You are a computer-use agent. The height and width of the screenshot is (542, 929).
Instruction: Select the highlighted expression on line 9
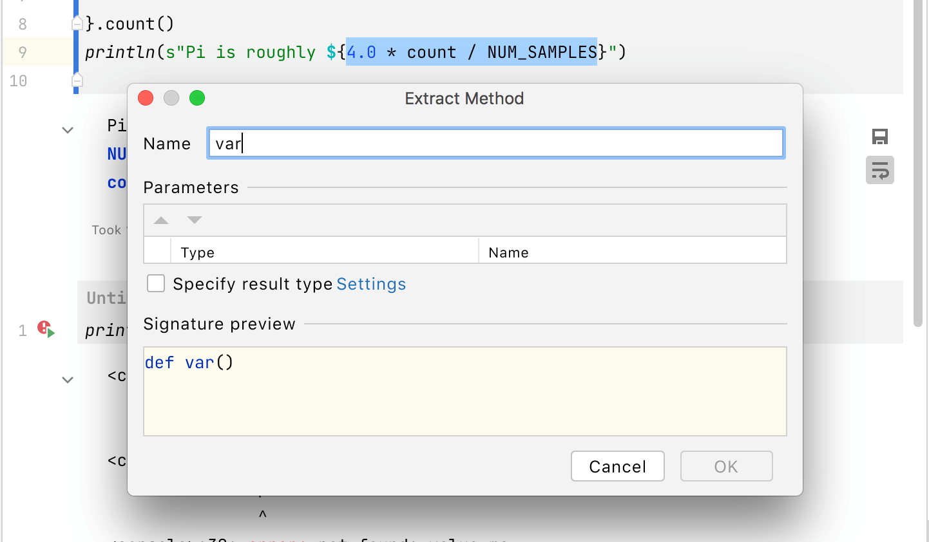(x=470, y=51)
